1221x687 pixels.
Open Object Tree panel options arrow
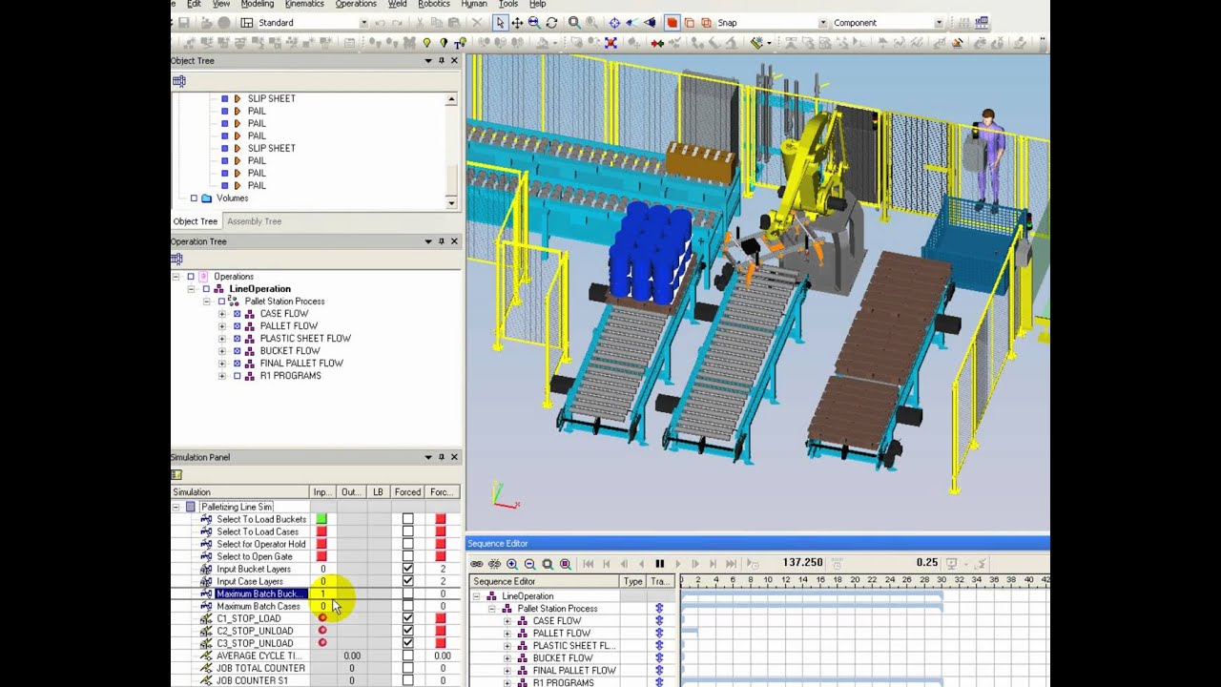tap(428, 60)
